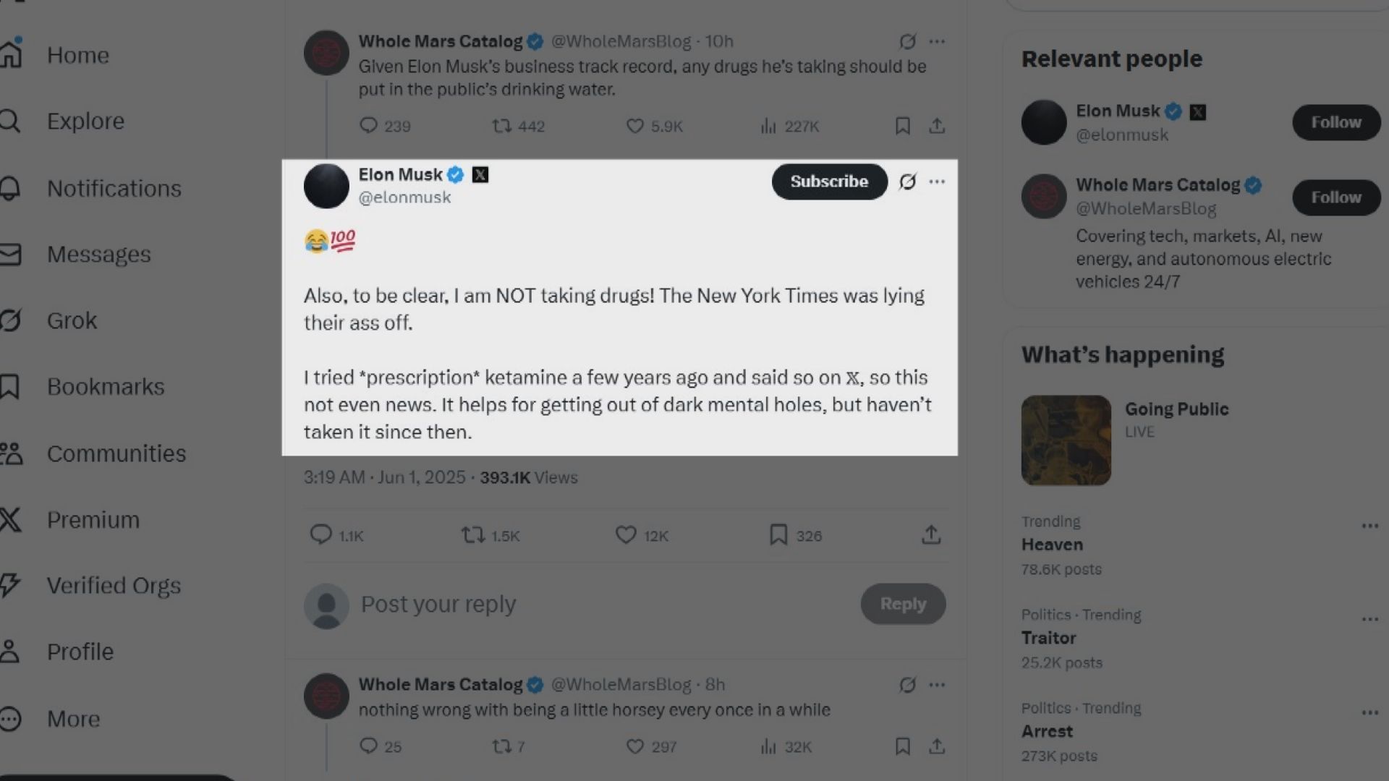Like the horsey reply post

coord(634,746)
